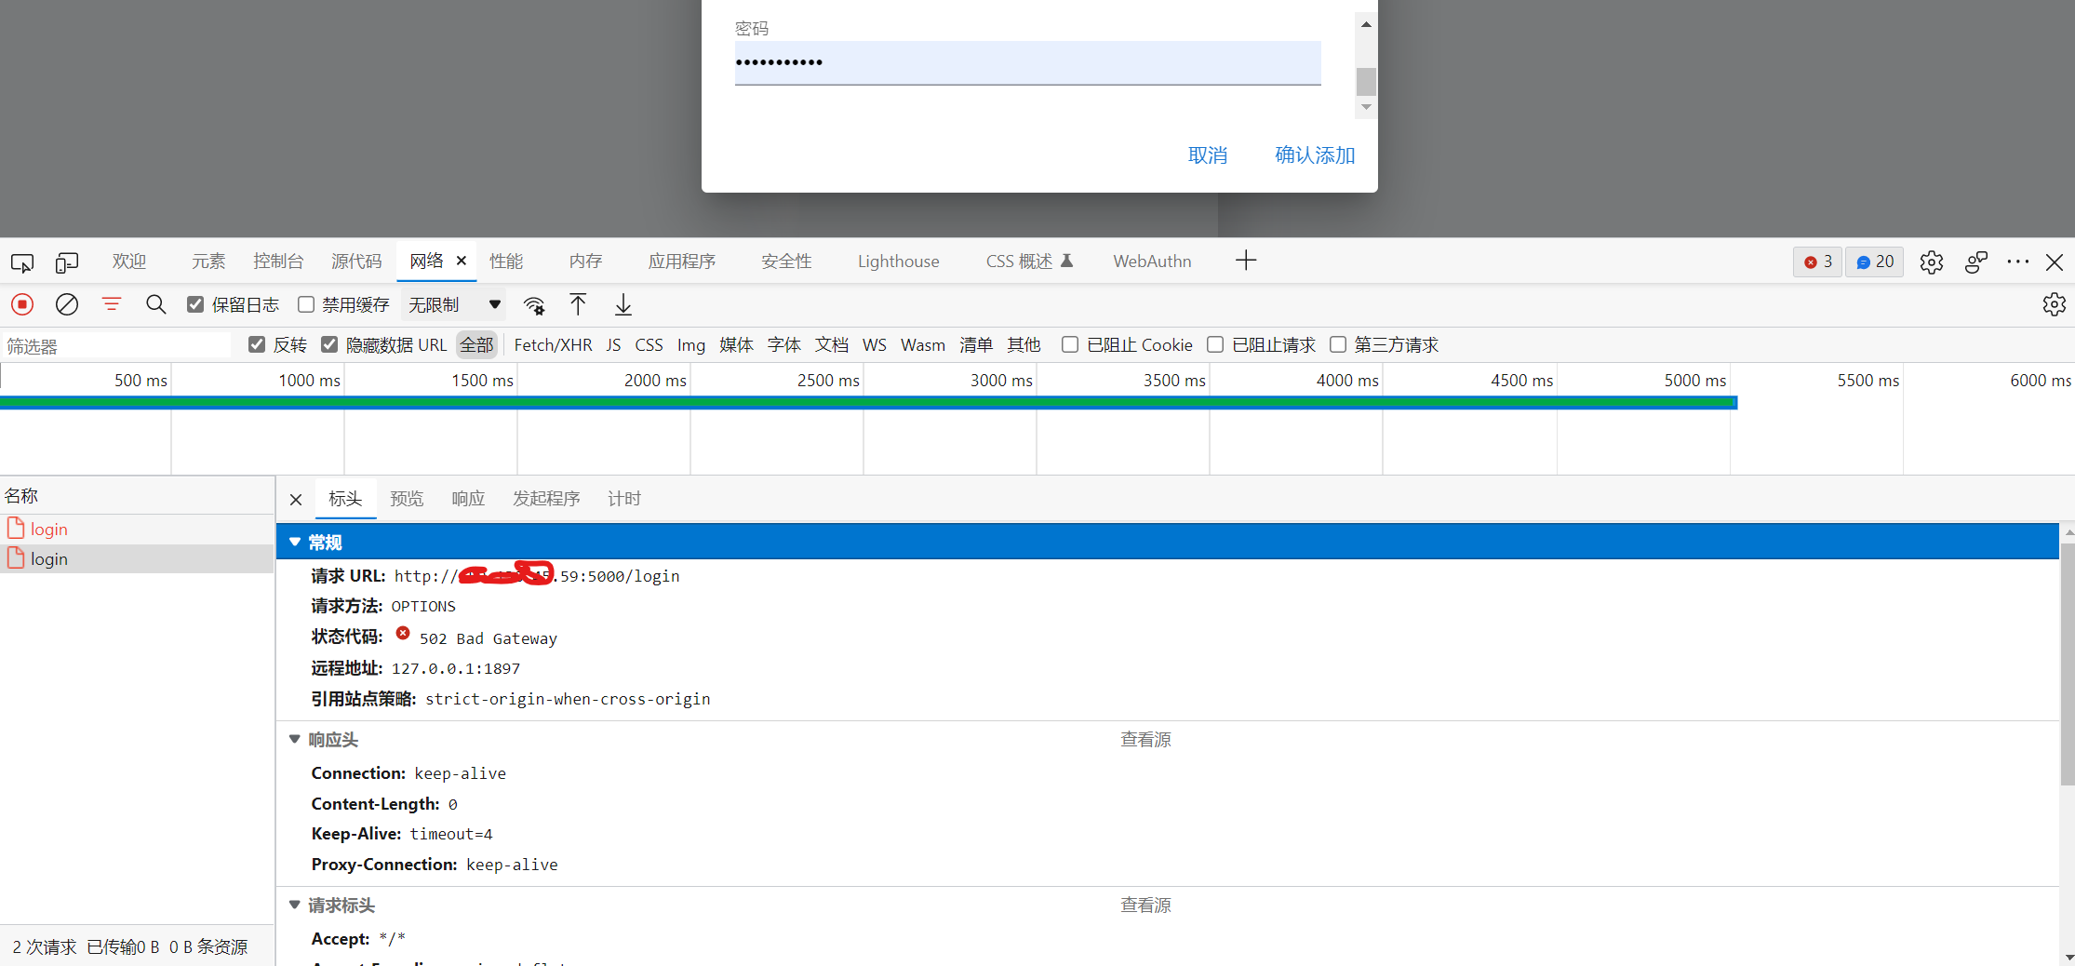Toggle the 反转 invert checkbox
The image size is (2075, 966).
pyautogui.click(x=257, y=344)
